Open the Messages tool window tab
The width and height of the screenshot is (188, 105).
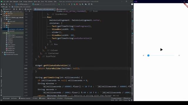click(68, 99)
